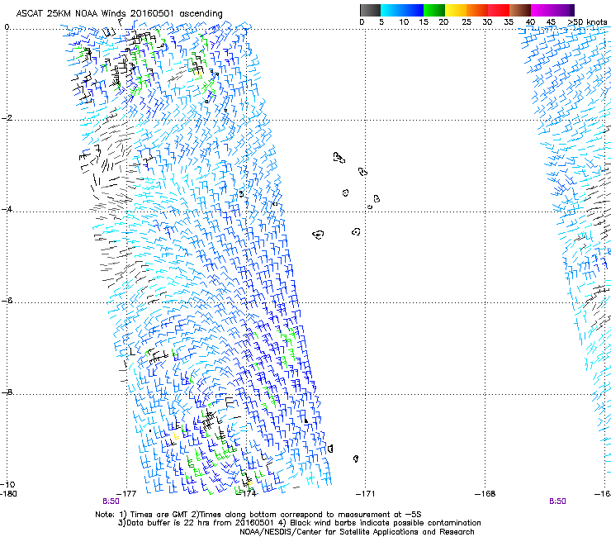Click the '10' legend tick label
Viewport: 611px width, 537px height.
(x=404, y=22)
